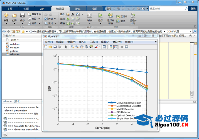Viewport: 199px width, 139px height.
Task: Switch to Publish (发布) tab
Action: point(78,9)
